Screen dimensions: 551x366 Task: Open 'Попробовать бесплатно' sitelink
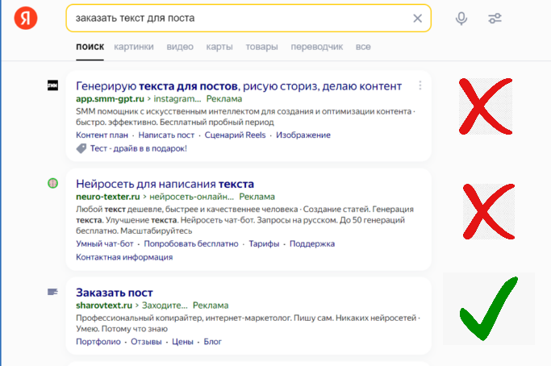(x=191, y=243)
